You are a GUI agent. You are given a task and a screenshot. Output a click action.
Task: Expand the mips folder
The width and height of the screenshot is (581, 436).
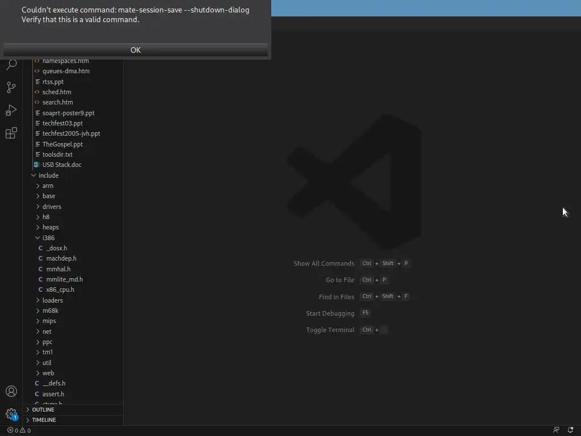tap(73, 321)
